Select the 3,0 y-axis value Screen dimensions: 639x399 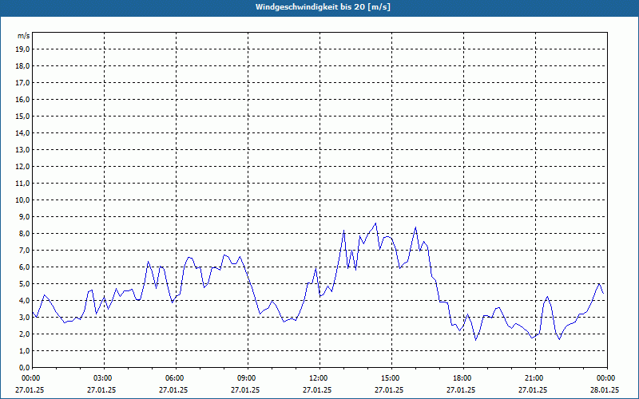click(x=24, y=317)
